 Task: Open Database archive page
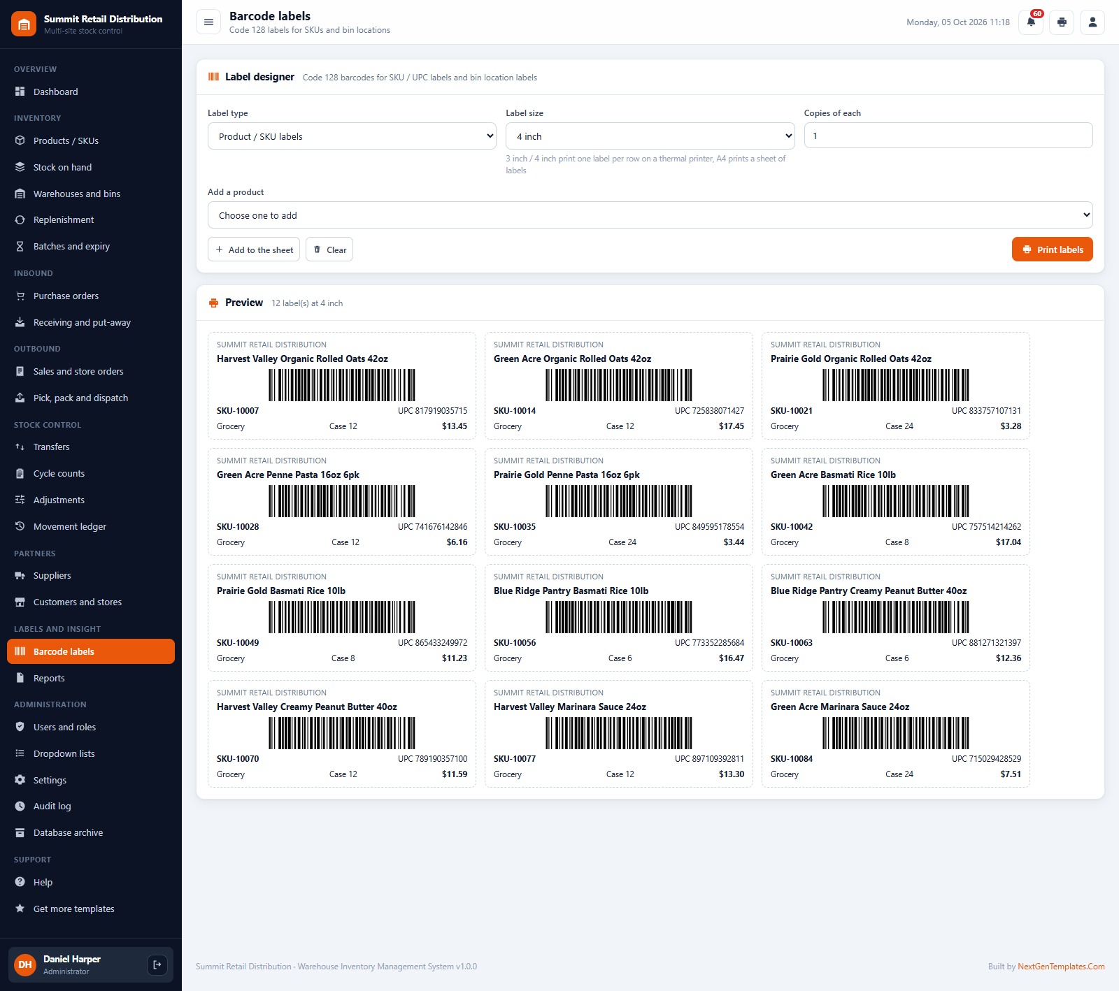pos(91,832)
